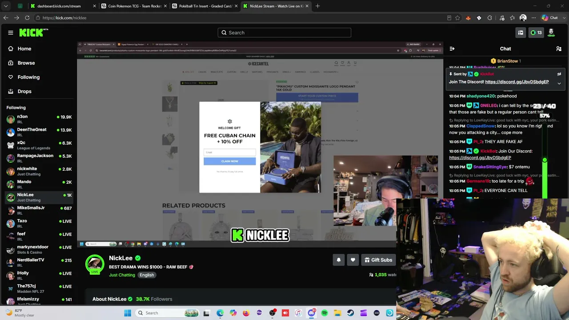Open Discord from the taskbar

tap(312, 313)
